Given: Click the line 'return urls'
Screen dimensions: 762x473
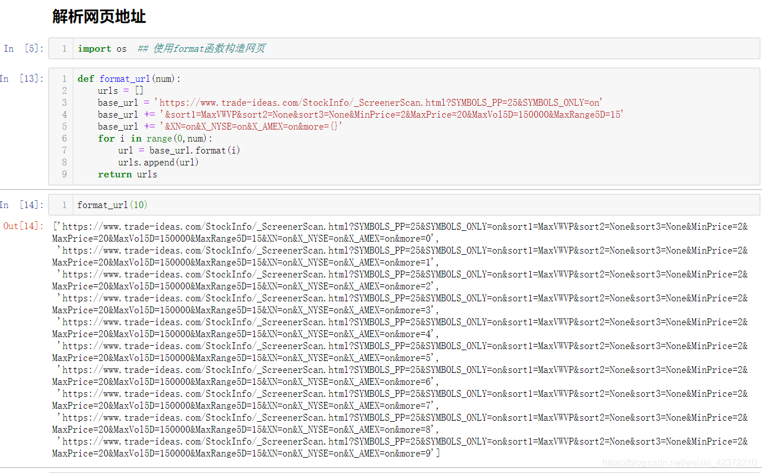Looking at the screenshot, I should [127, 174].
